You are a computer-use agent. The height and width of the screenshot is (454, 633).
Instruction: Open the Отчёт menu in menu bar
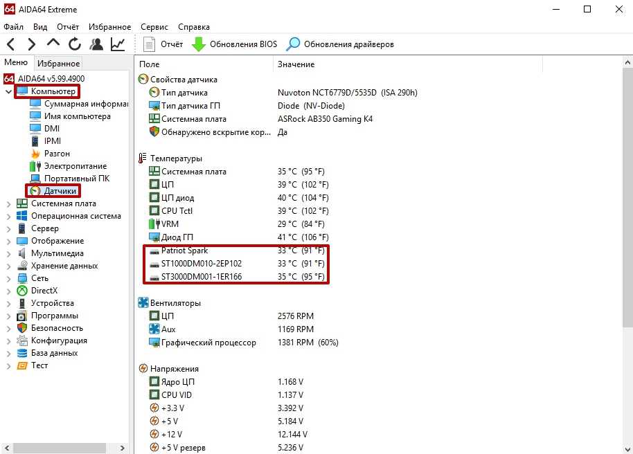point(68,27)
